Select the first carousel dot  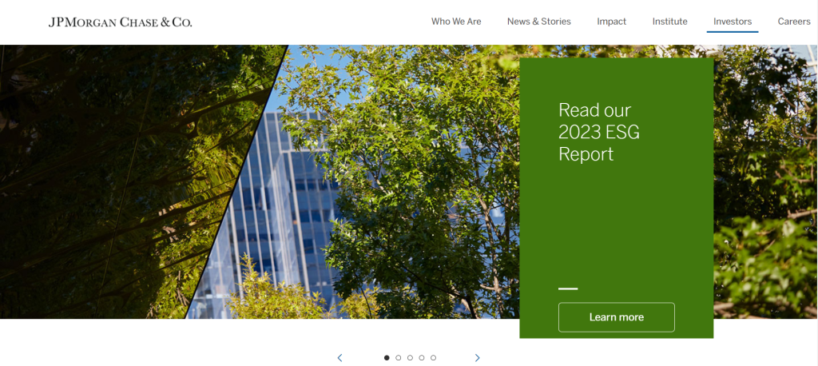pos(387,358)
